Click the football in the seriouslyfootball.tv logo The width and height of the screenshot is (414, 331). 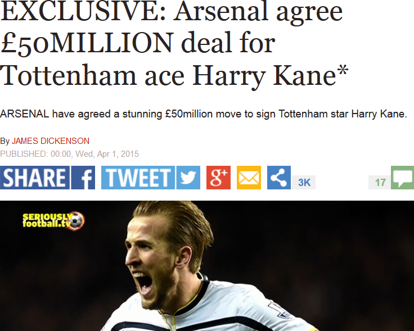[77, 221]
